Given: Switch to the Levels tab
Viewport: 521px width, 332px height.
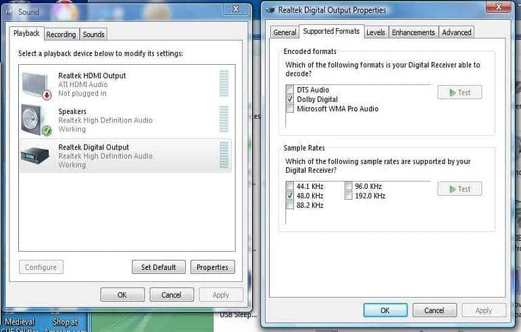Looking at the screenshot, I should coord(376,32).
